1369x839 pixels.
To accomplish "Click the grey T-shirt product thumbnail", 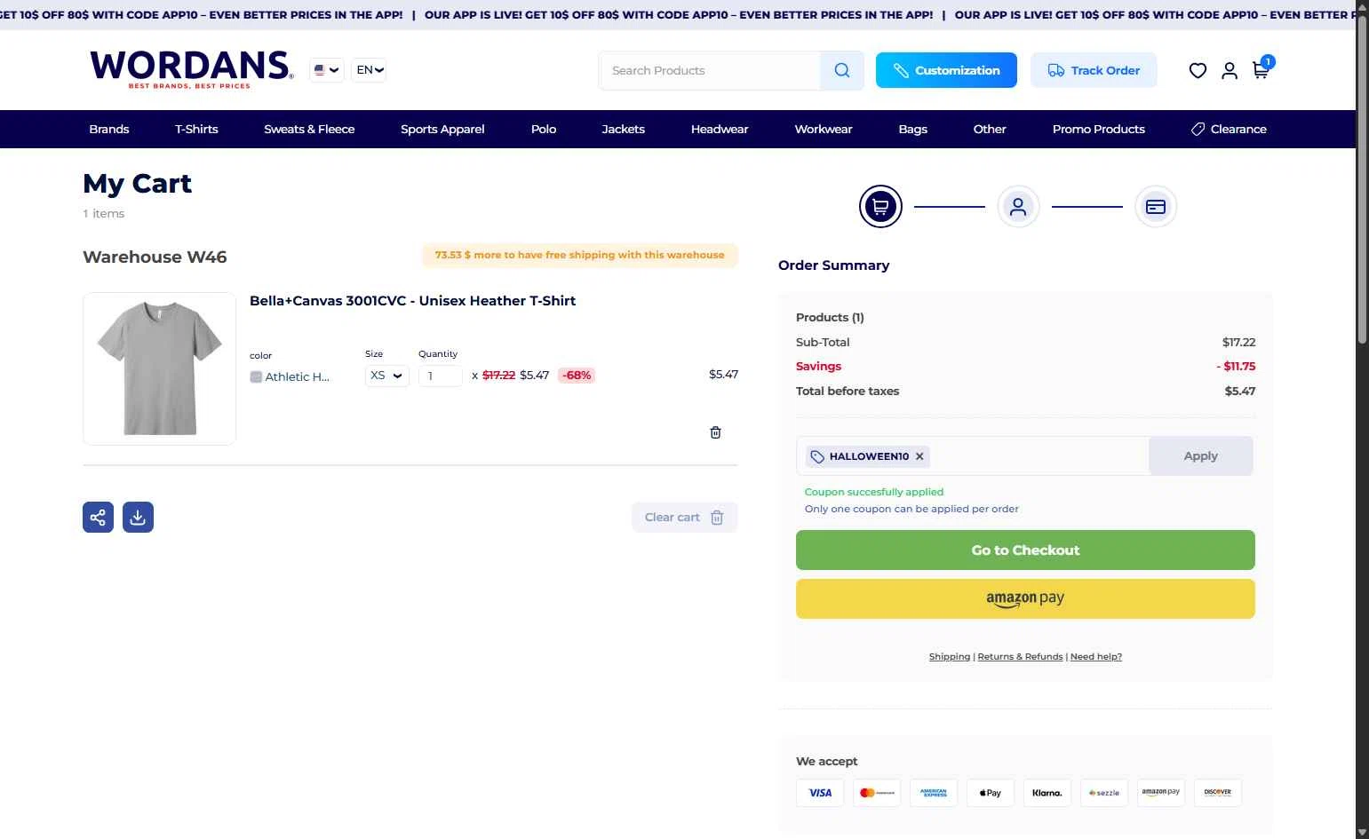I will point(159,368).
